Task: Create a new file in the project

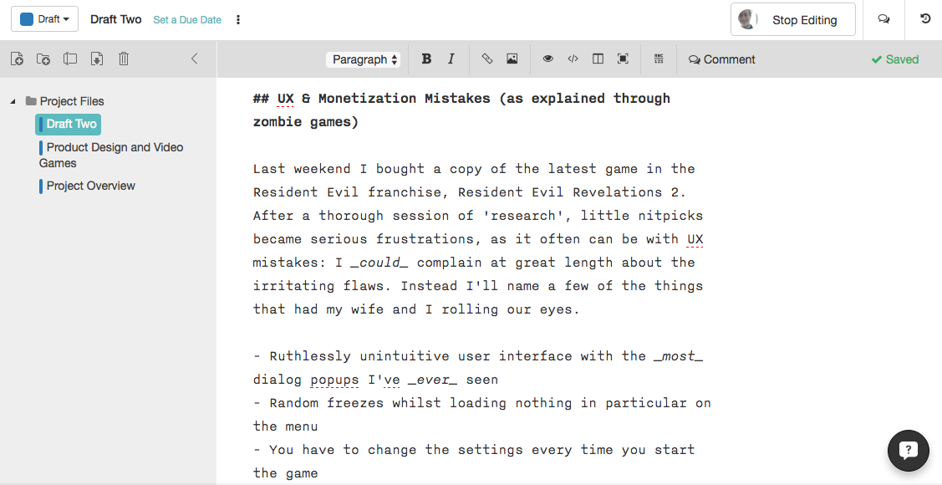Action: pyautogui.click(x=17, y=59)
